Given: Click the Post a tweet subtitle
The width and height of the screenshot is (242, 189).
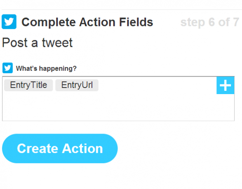Looking at the screenshot, I should point(38,43).
